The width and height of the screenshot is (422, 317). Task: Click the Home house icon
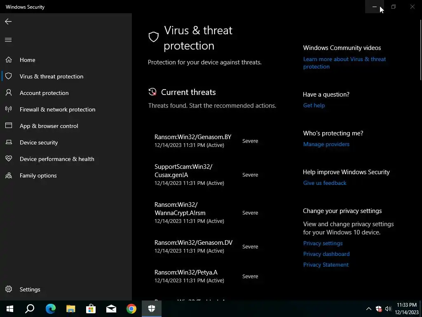click(9, 59)
